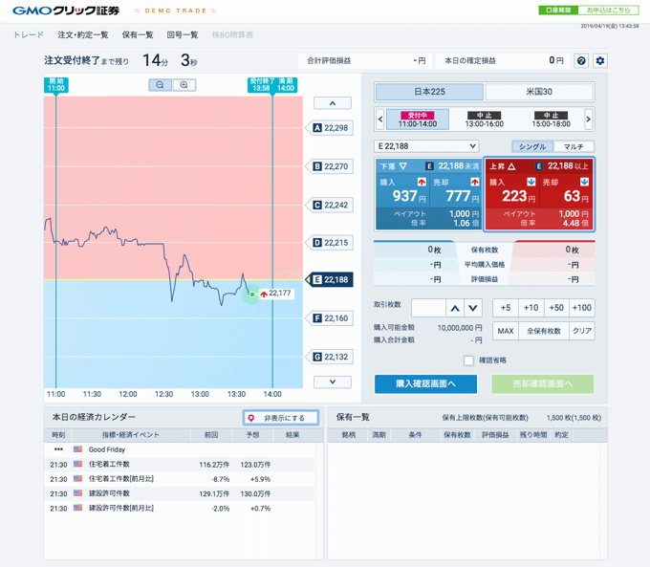
Task: Open the help question-mark icon
Action: coord(581,61)
